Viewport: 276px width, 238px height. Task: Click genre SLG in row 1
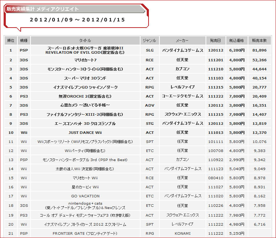[x=150, y=50]
